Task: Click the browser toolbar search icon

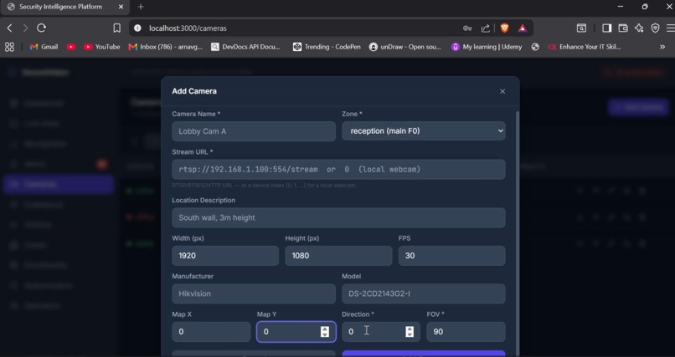Action: tap(581, 28)
